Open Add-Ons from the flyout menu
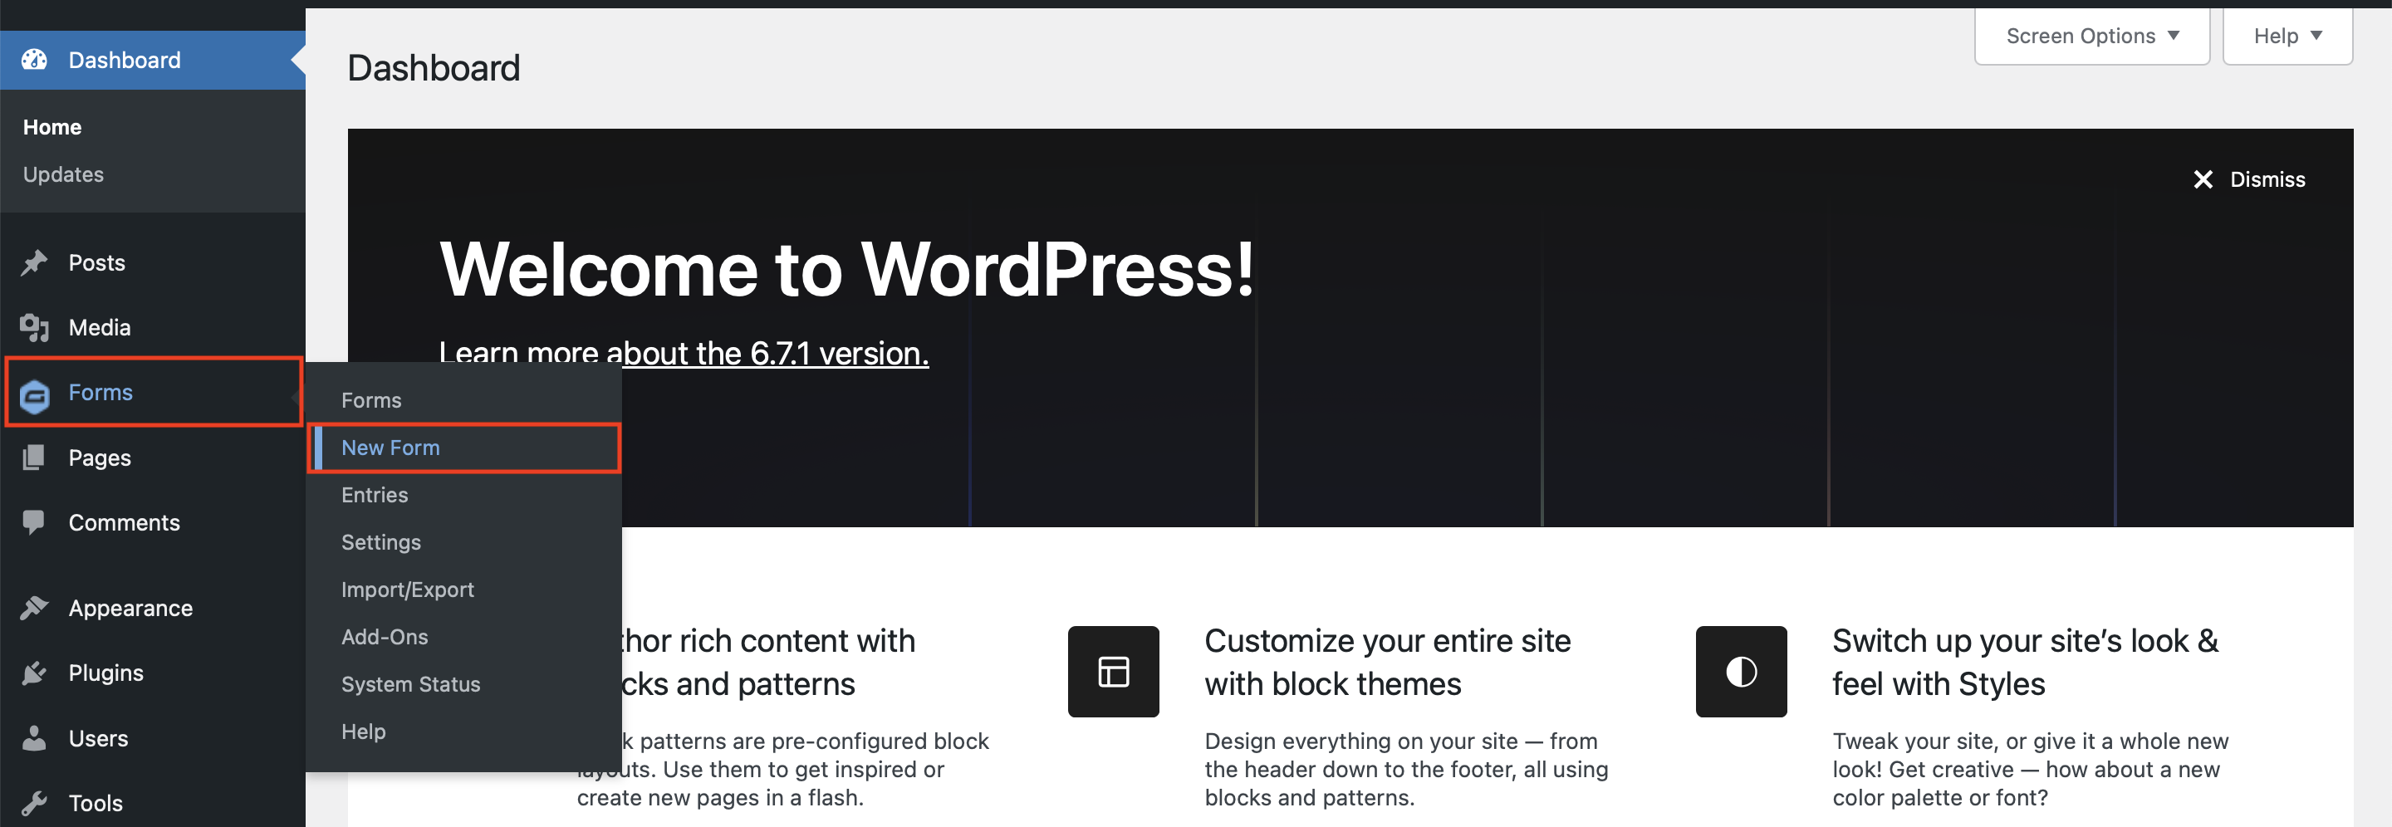 (x=385, y=637)
